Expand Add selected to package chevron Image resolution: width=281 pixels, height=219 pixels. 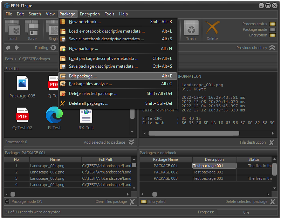pos(131,142)
